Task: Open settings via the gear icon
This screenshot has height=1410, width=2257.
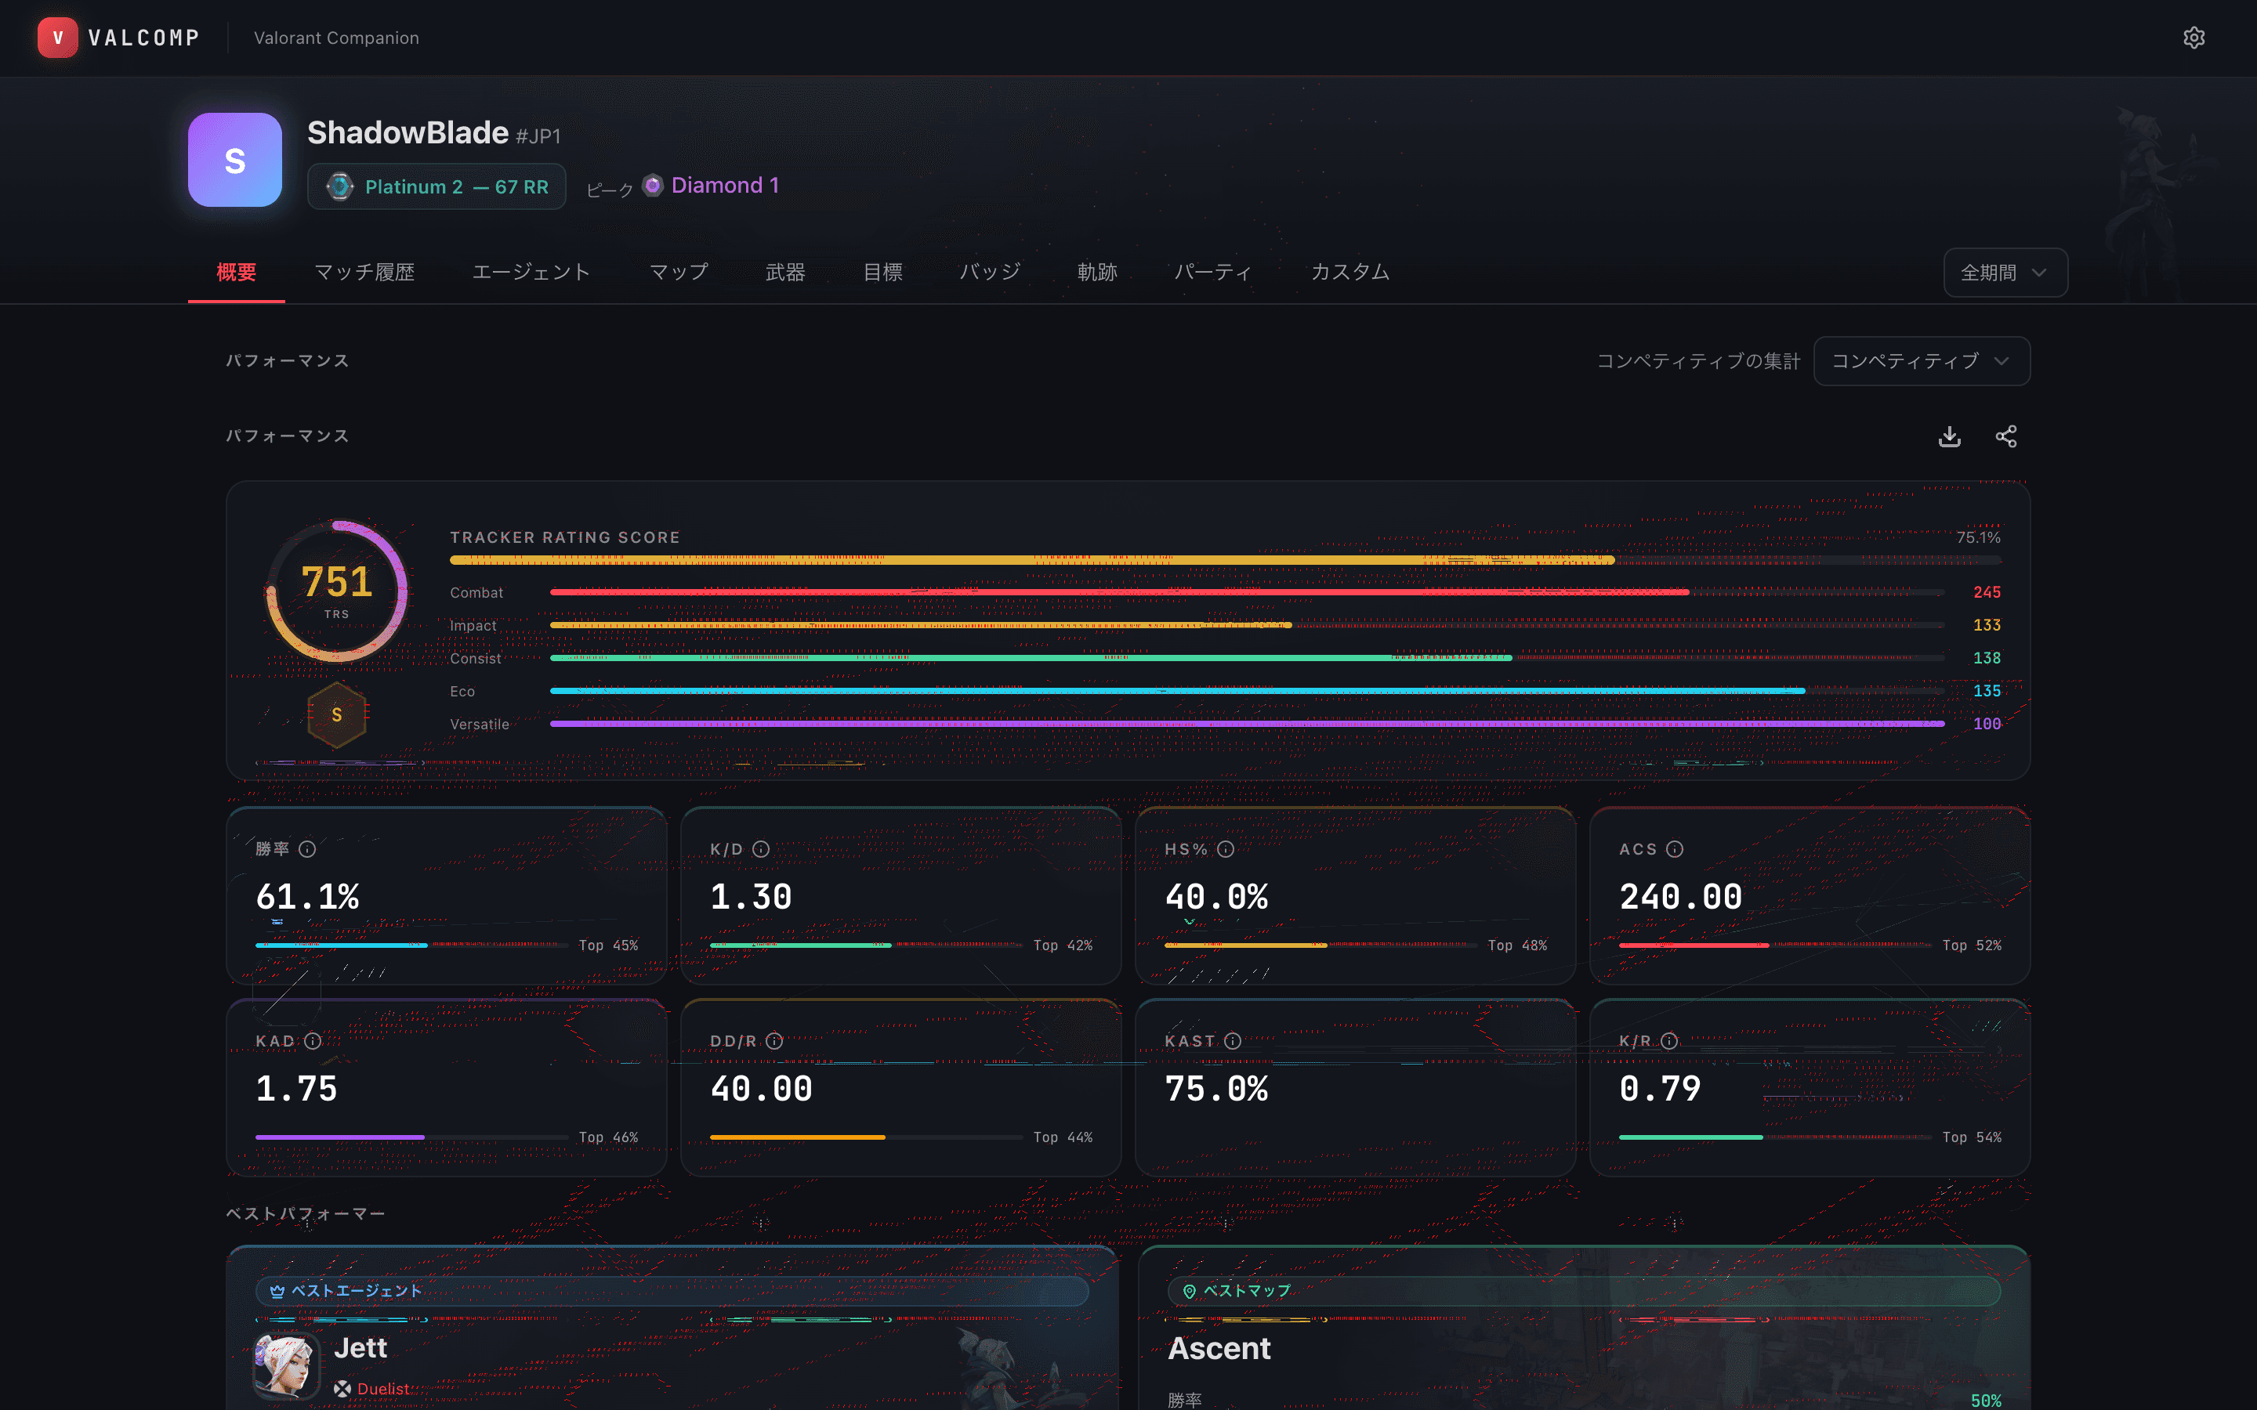Action: tap(2194, 38)
